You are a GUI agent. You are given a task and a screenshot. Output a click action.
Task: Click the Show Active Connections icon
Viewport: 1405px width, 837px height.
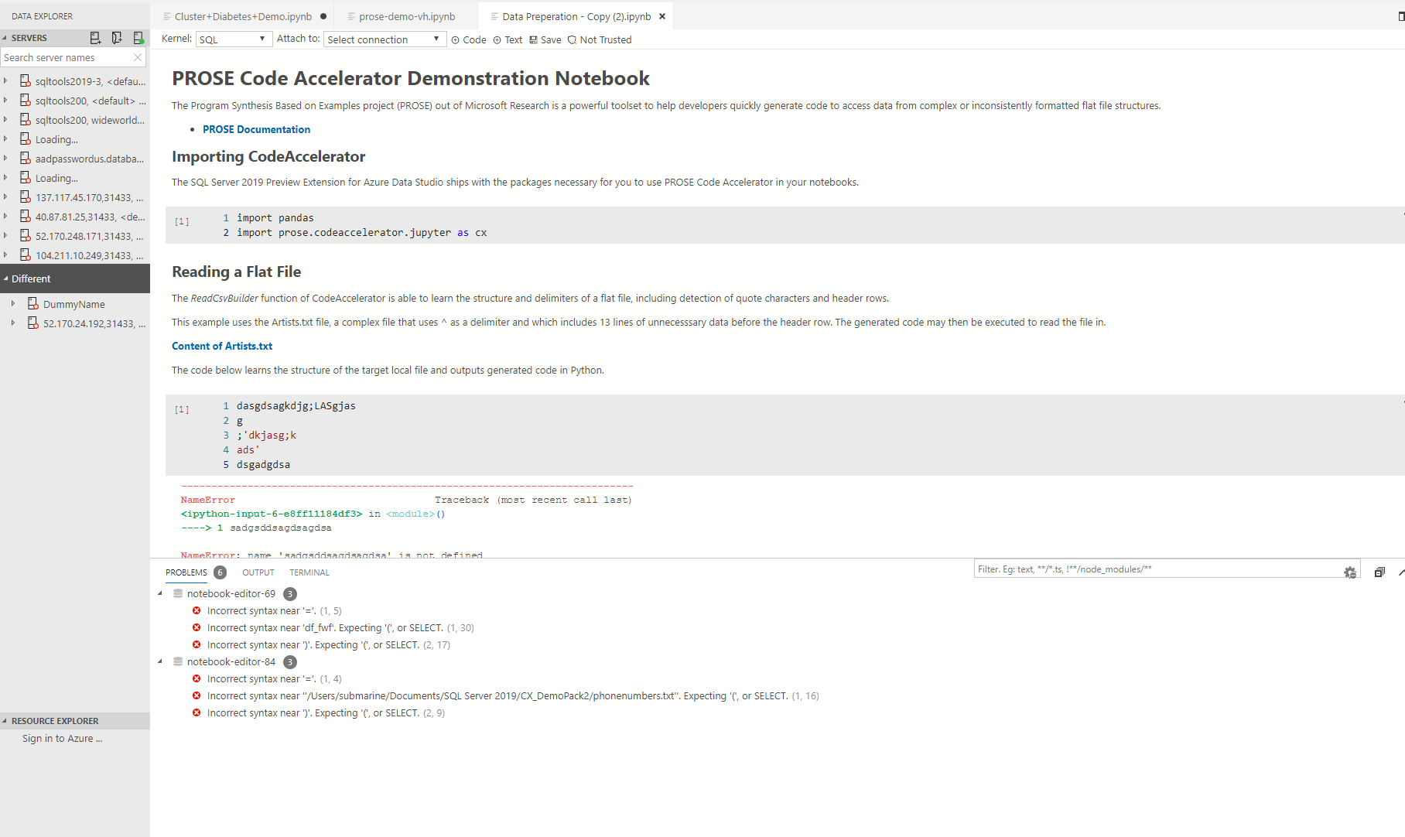tap(138, 38)
